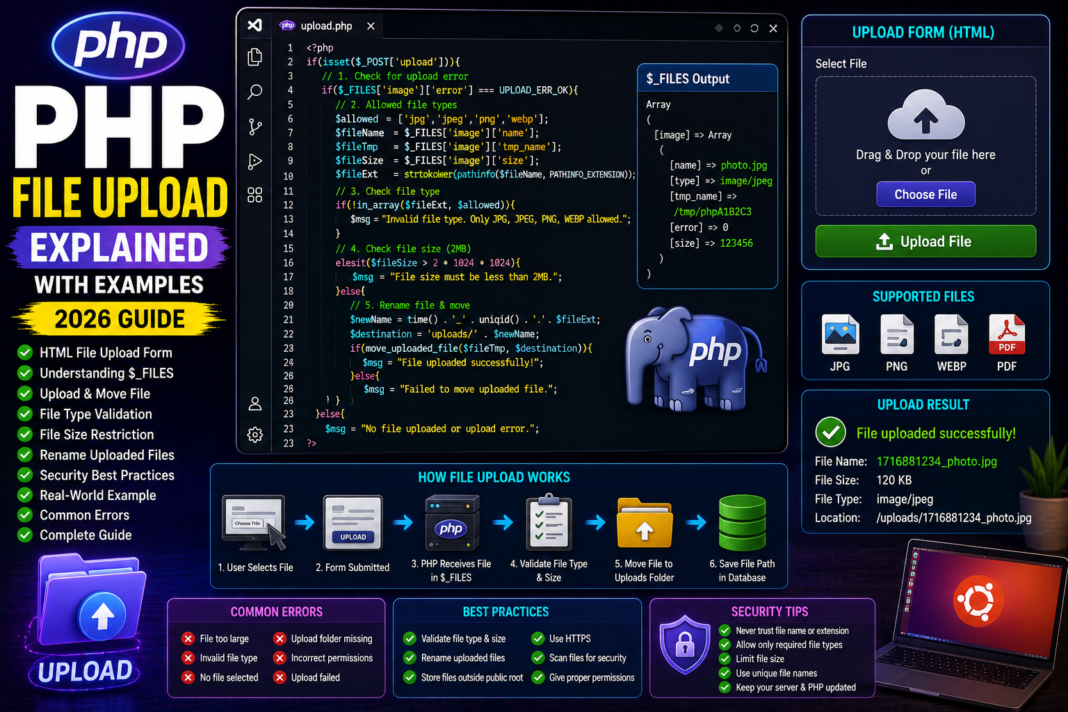Select the JPG file type icon

coord(840,334)
